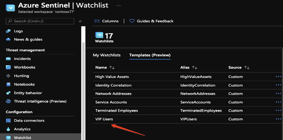Click the 17 Watchlists counter icon
The width and height of the screenshot is (283, 140).
99,35
